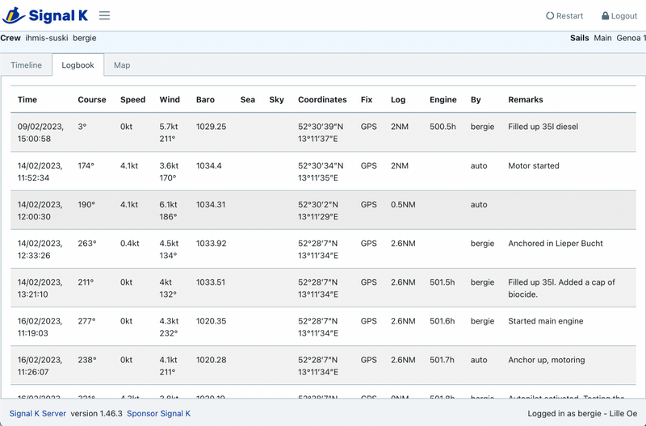Open the 'Anchor up, motoring' entry
This screenshot has height=426, width=646.
pos(546,359)
